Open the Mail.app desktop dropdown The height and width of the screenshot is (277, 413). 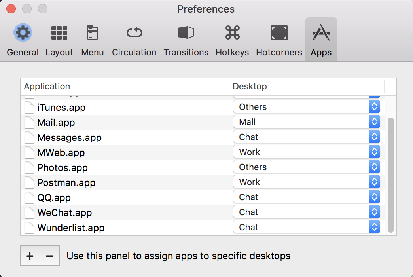(x=307, y=122)
